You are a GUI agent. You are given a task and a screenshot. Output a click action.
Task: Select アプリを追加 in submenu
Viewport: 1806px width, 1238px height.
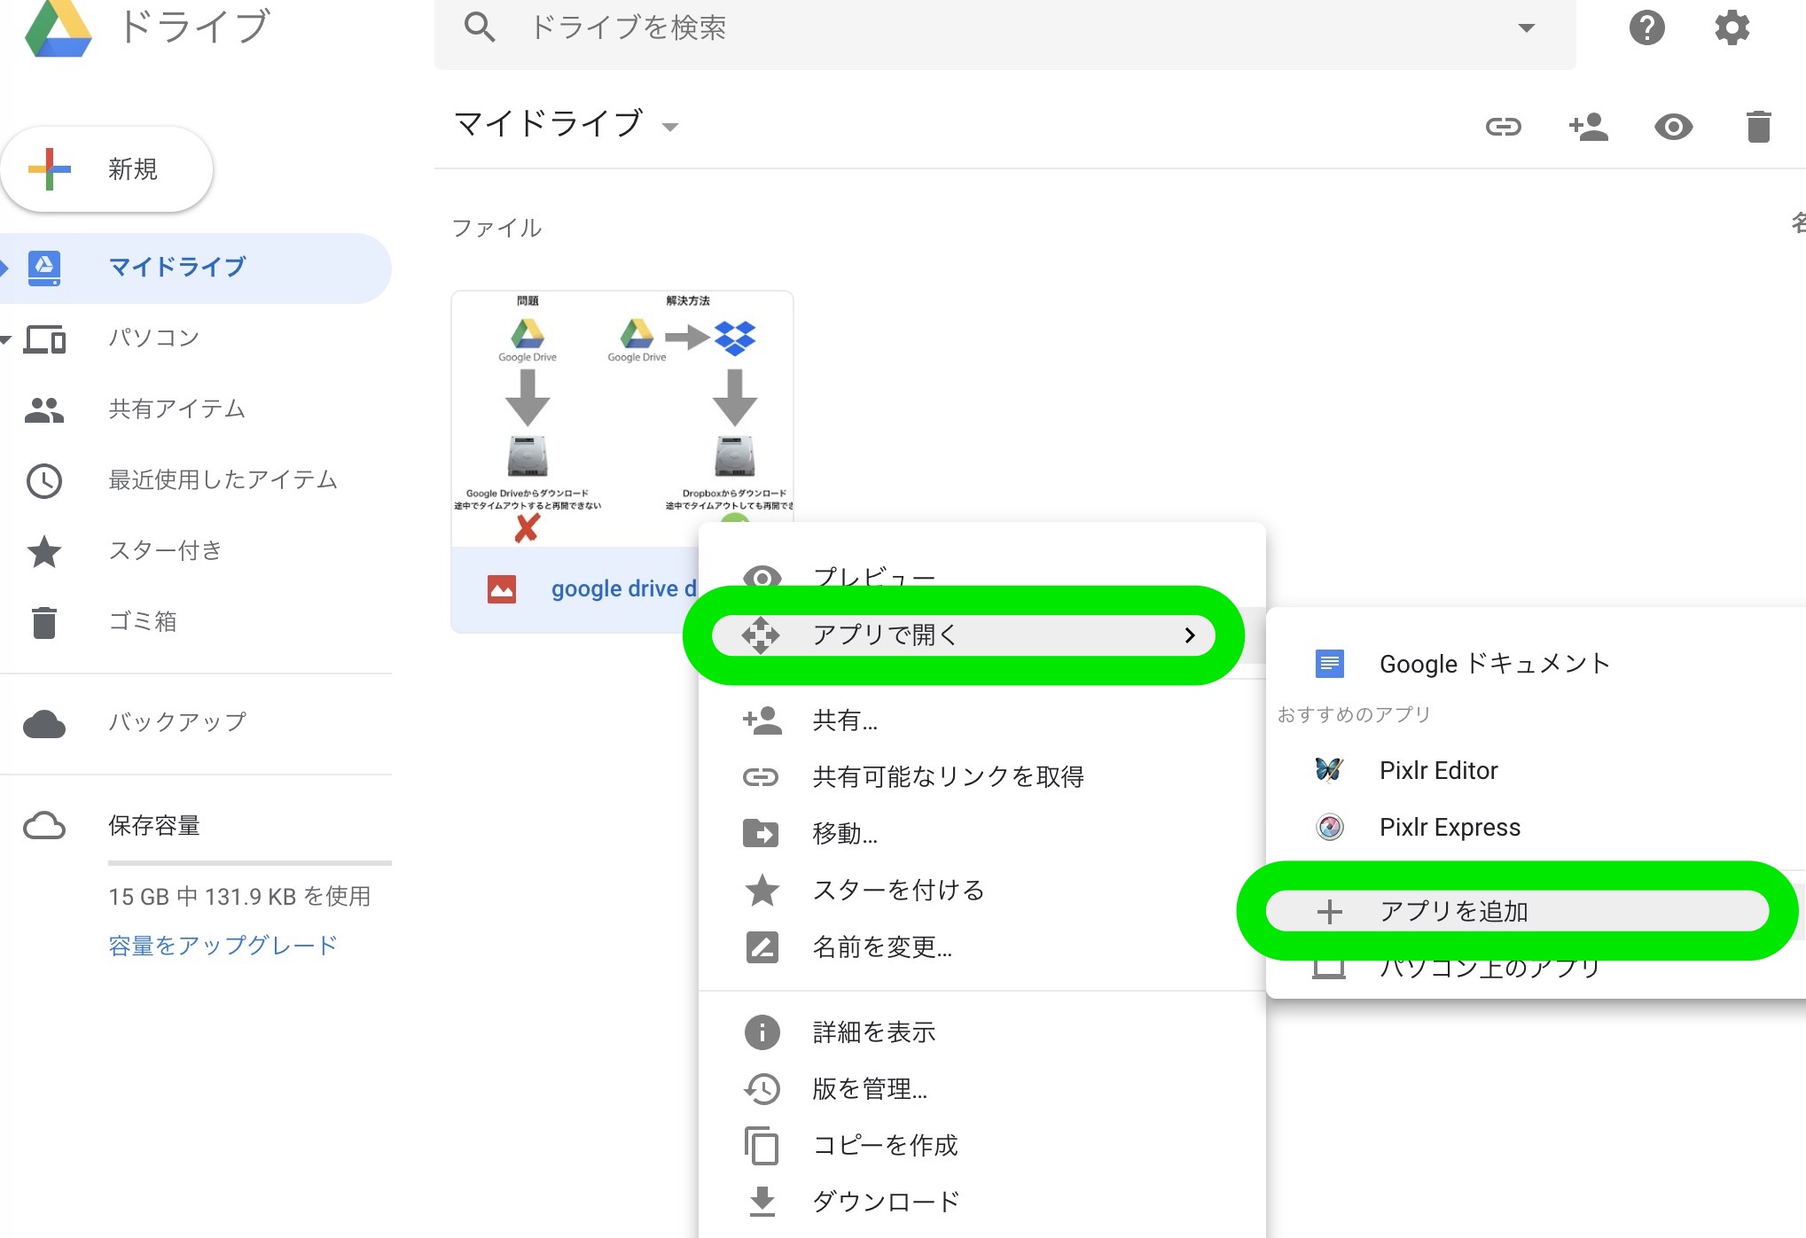point(1536,912)
